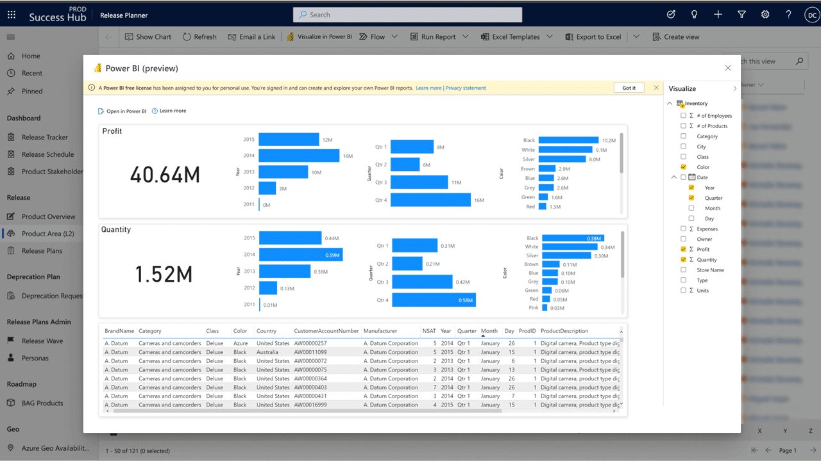Open the app launcher waffle icon
The width and height of the screenshot is (821, 461).
[12, 15]
